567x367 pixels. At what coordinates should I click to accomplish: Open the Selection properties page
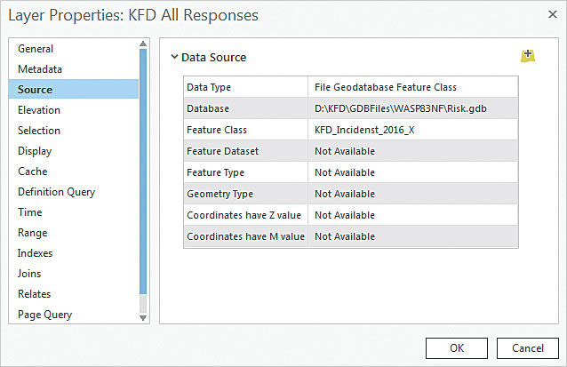pos(39,131)
